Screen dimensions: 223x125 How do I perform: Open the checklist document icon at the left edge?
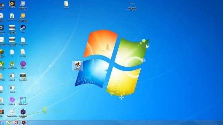click(1, 16)
